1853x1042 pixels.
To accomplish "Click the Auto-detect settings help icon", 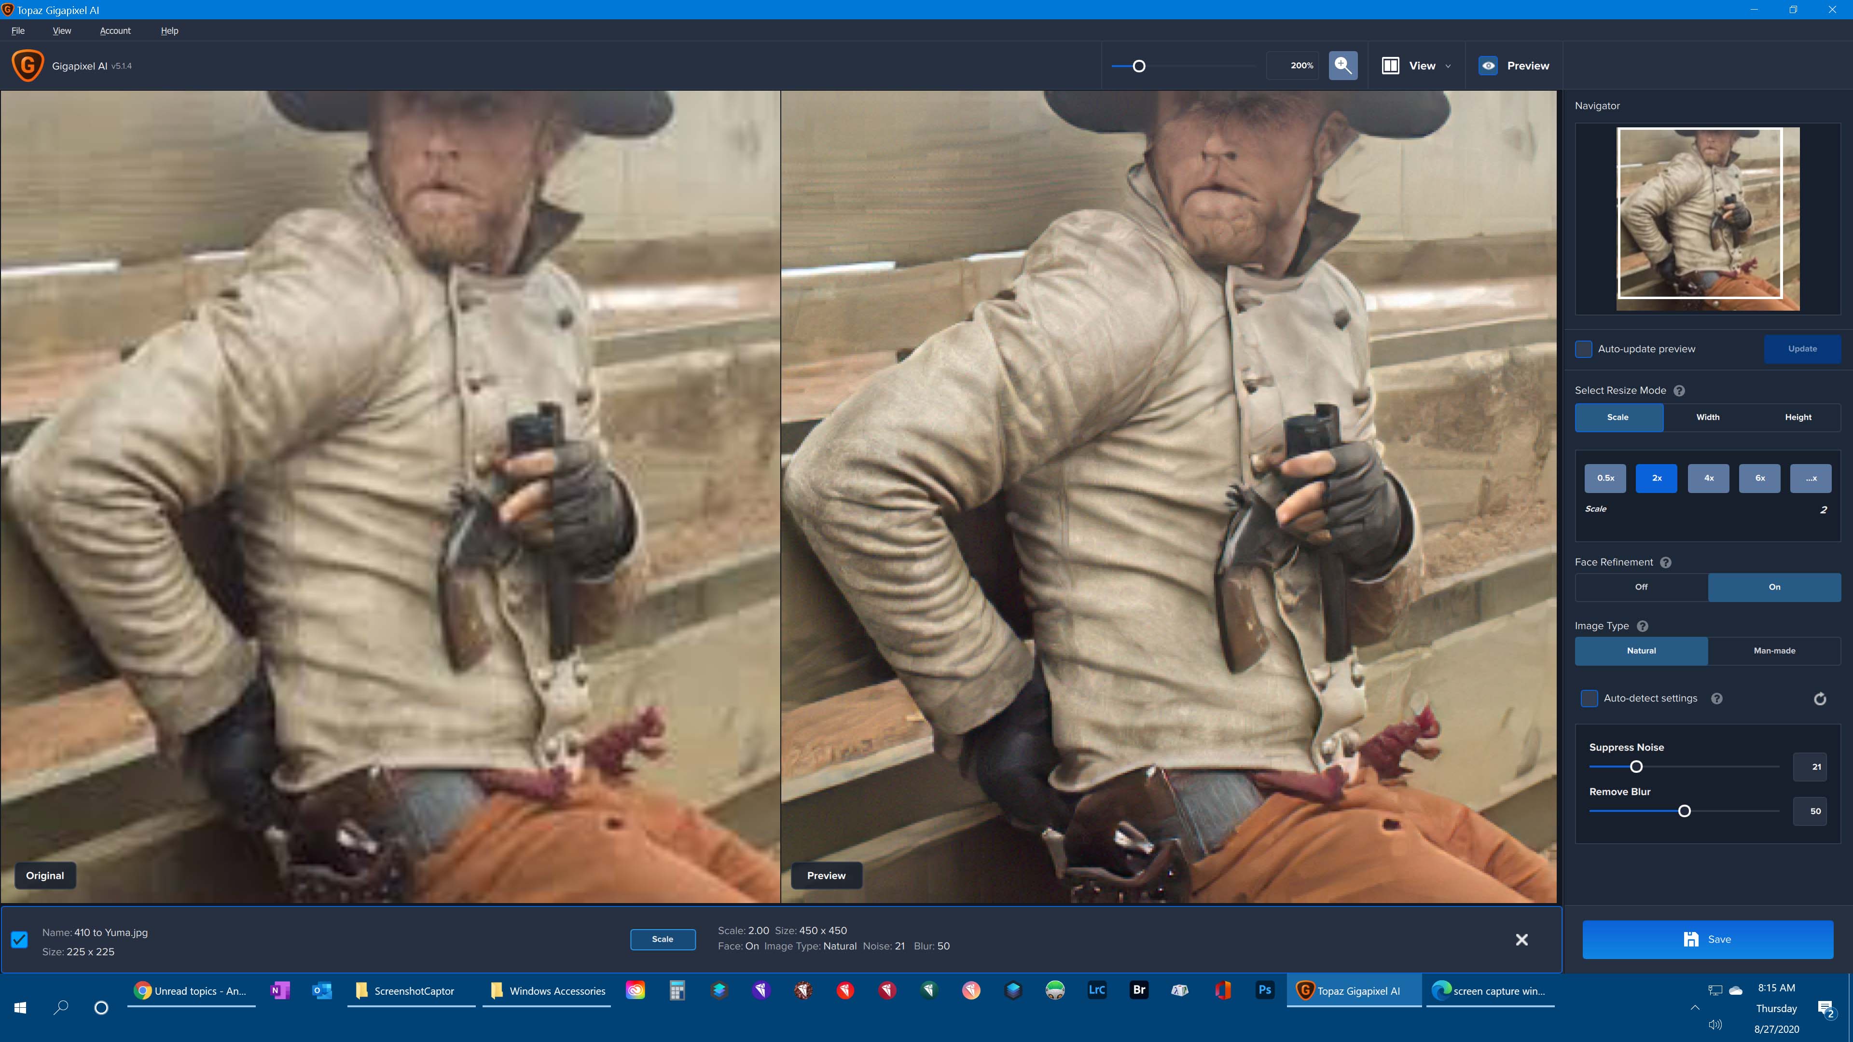I will (x=1716, y=699).
